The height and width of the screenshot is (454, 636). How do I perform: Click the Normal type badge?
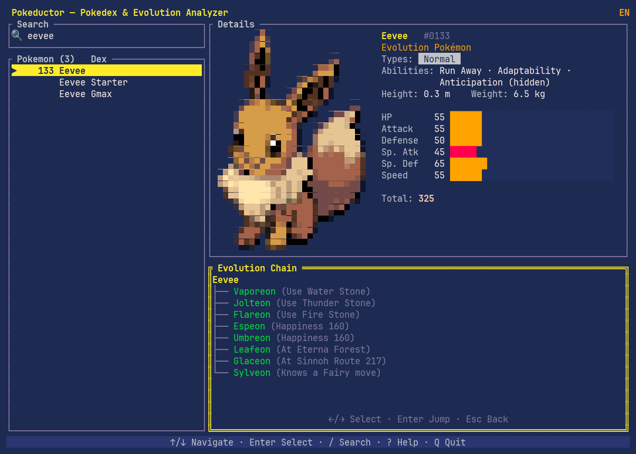pyautogui.click(x=439, y=59)
